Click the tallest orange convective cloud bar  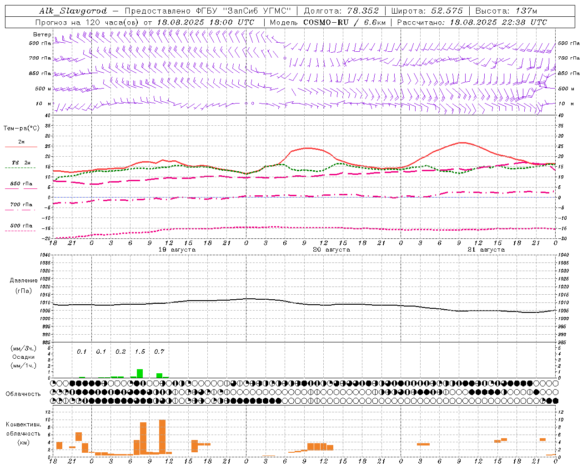[162, 437]
